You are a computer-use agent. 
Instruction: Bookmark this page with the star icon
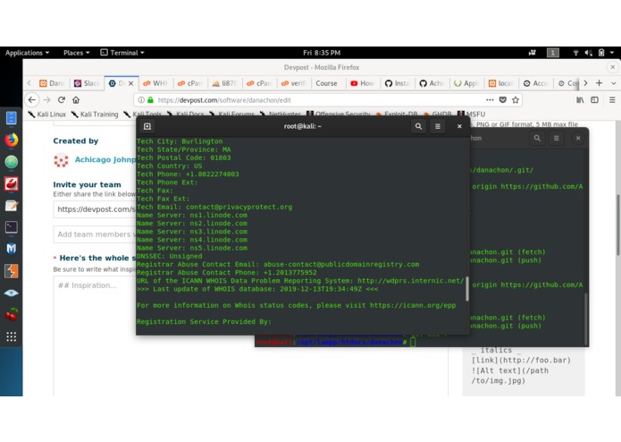(516, 100)
